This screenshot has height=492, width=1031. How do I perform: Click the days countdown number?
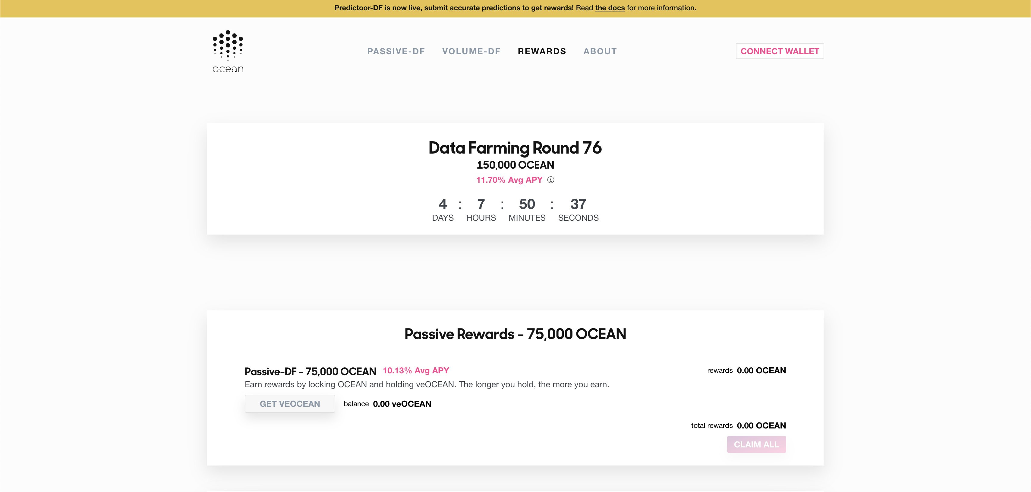(443, 204)
